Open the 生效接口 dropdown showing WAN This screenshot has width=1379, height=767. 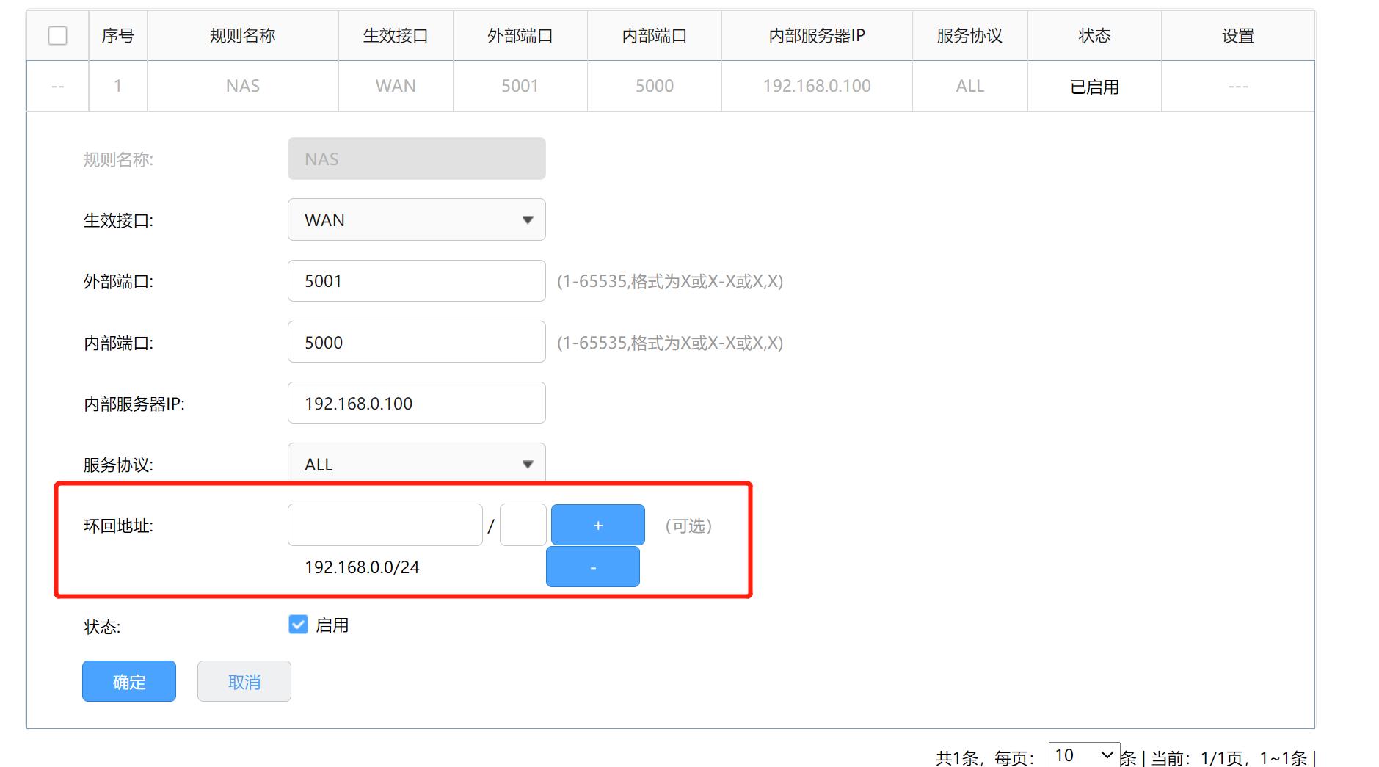pyautogui.click(x=416, y=219)
